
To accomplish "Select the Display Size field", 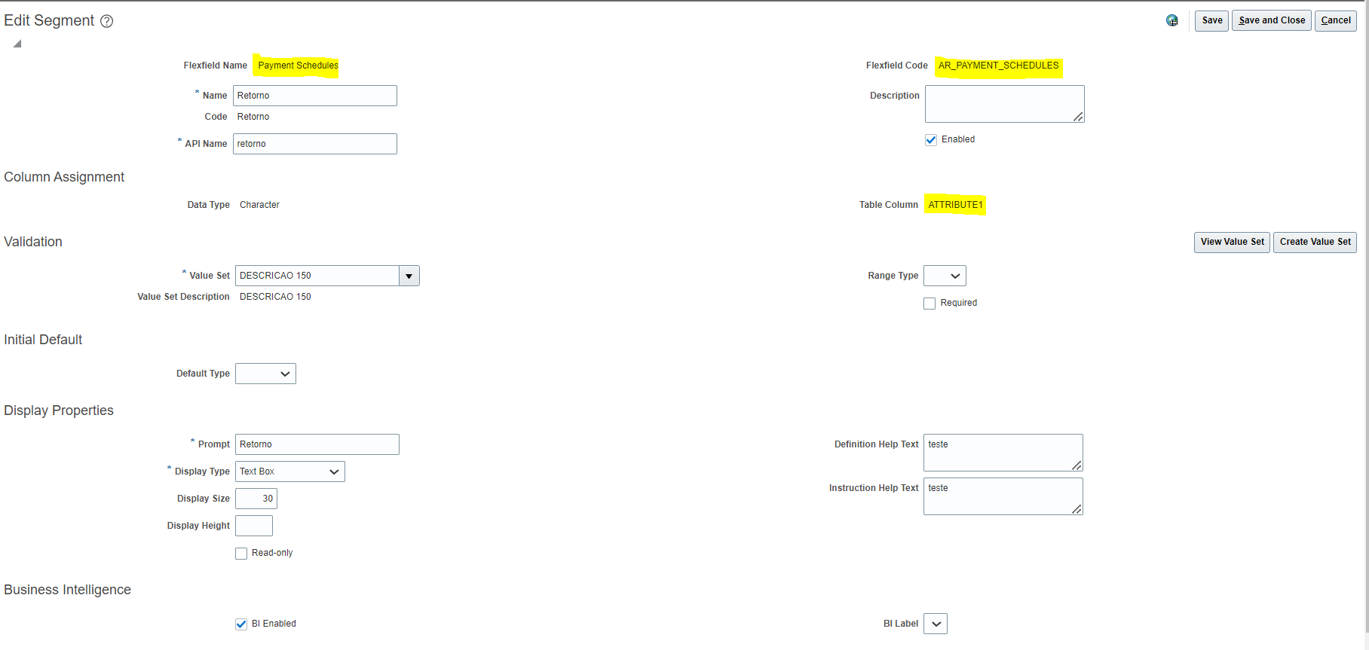I will coord(256,499).
